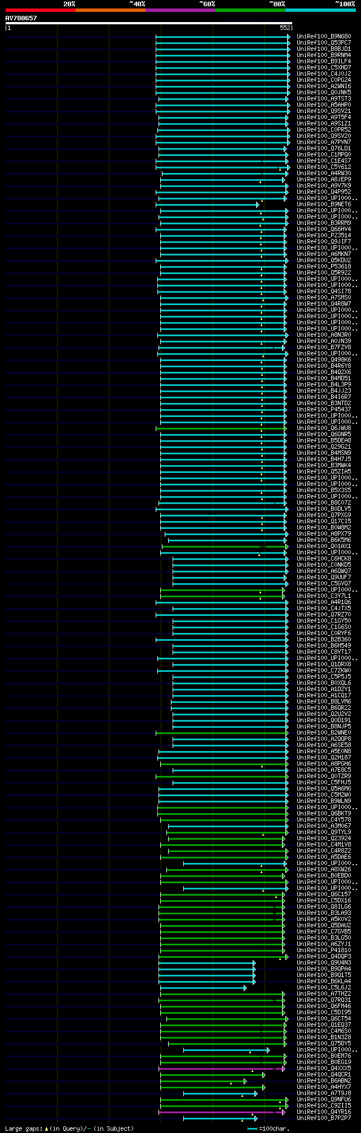This screenshot has height=1133, width=361.
Task: Click label UniRef100_Q4P952
Action: tap(324, 192)
